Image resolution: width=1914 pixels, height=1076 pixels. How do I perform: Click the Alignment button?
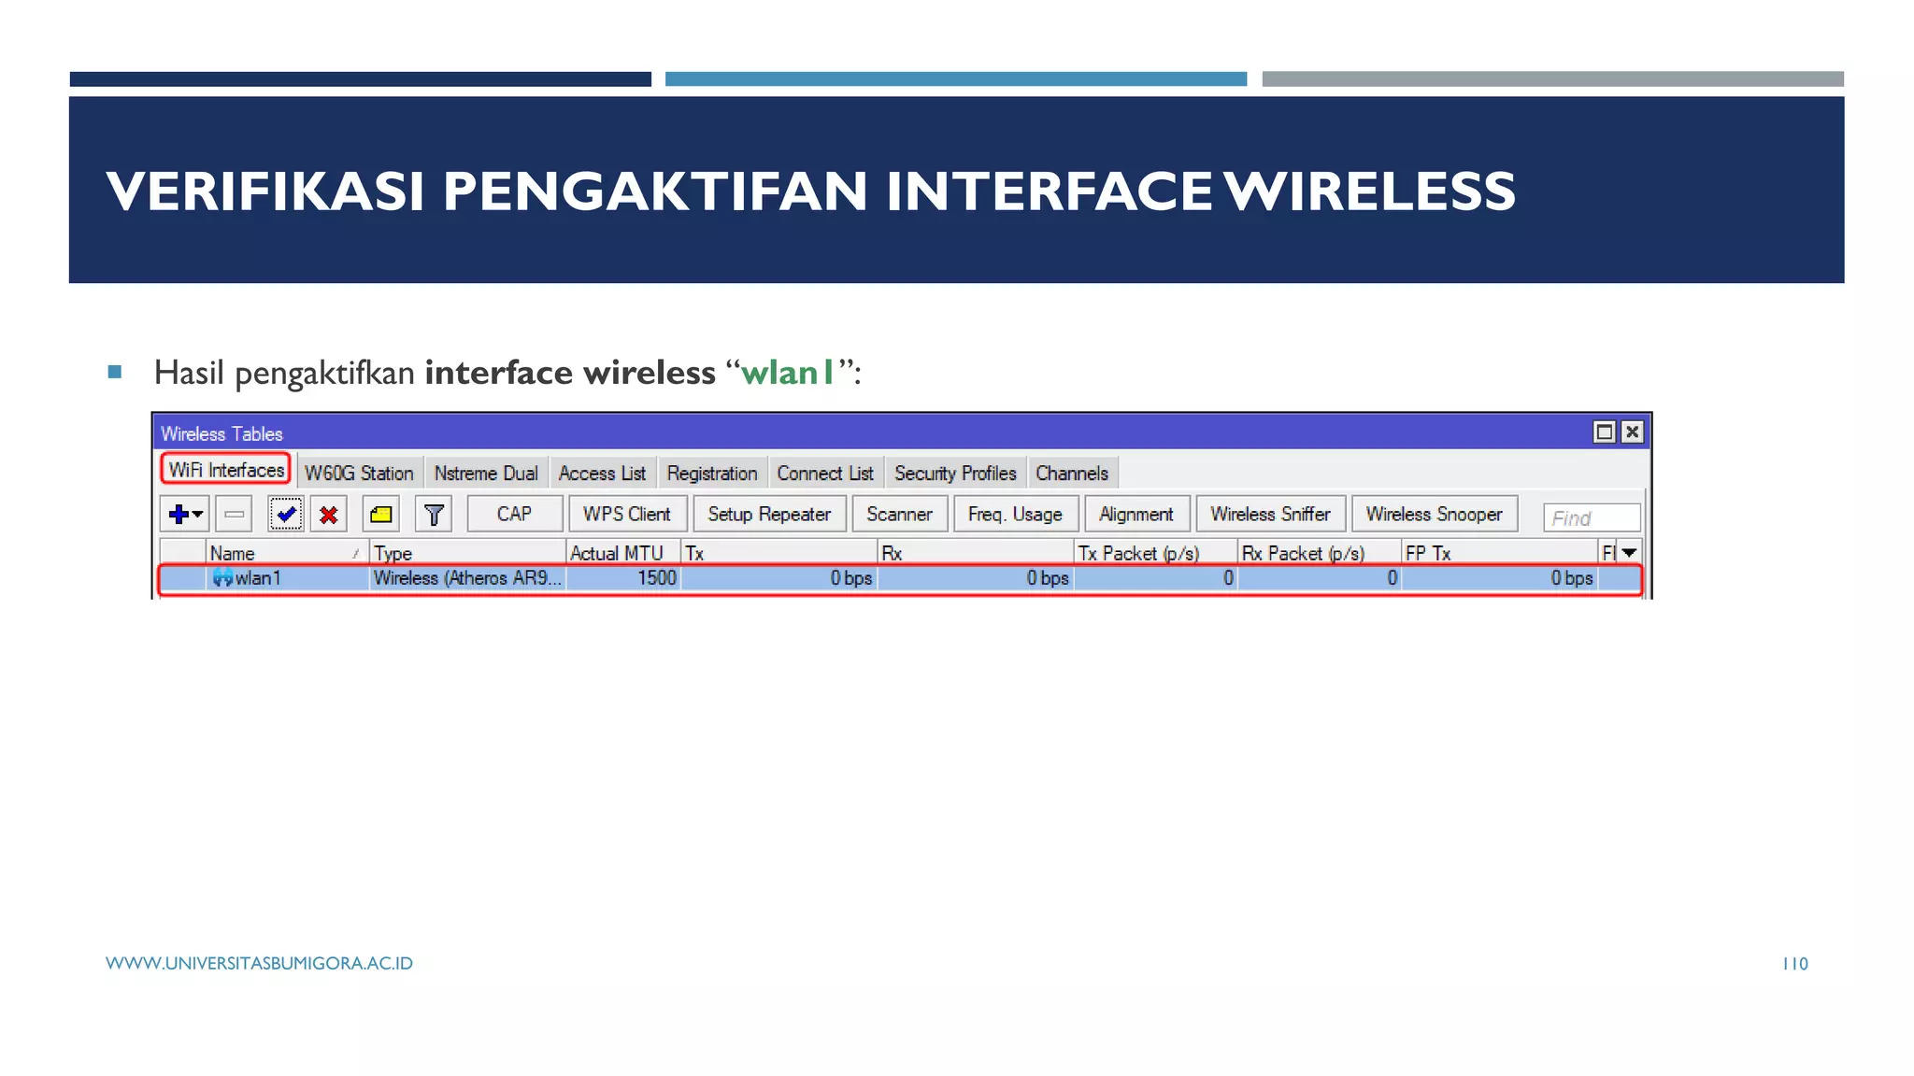1136,514
